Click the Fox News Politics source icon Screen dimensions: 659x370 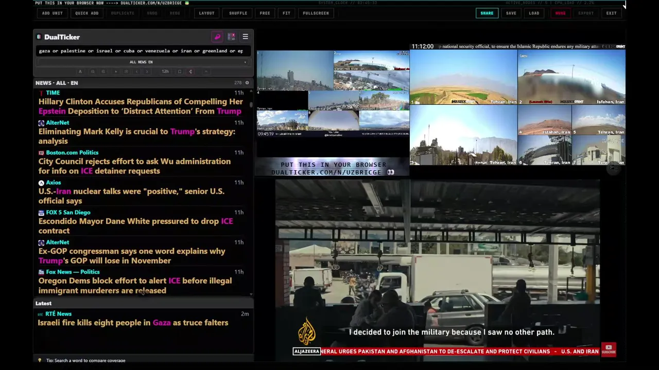(x=41, y=272)
